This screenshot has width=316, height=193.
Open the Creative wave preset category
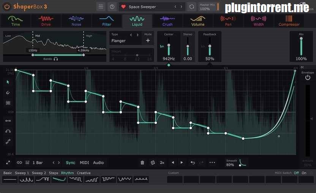[x=84, y=173]
